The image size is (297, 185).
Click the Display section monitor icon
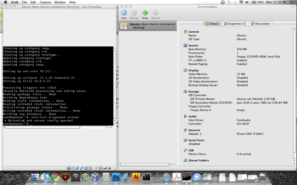click(x=185, y=70)
